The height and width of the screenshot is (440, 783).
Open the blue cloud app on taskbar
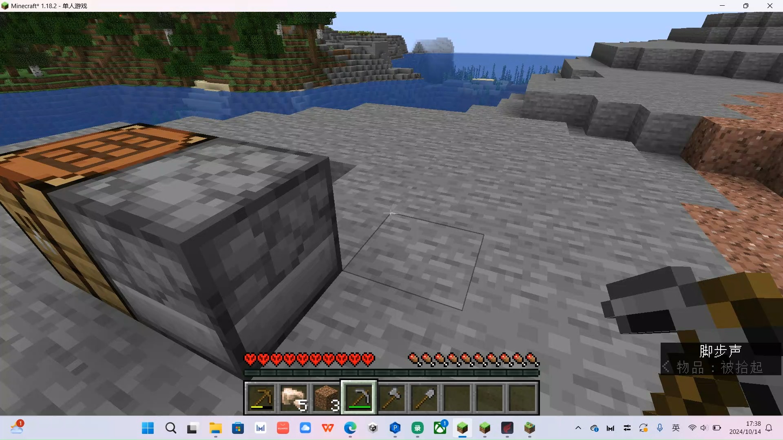point(305,428)
